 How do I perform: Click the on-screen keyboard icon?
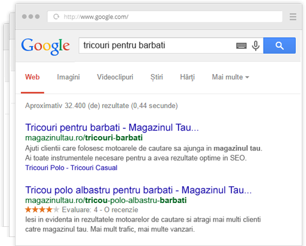click(241, 45)
